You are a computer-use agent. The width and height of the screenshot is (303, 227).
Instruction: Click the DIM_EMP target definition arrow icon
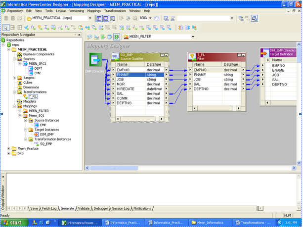click(x=264, y=52)
